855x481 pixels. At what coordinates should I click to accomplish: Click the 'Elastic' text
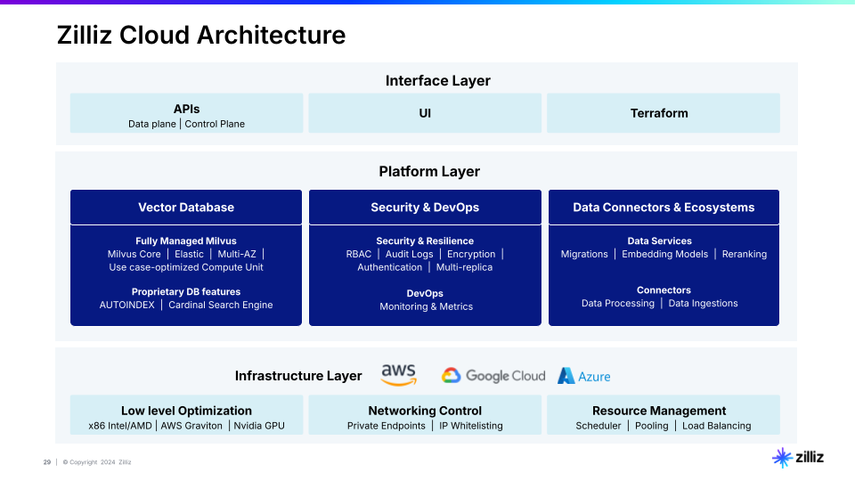click(x=189, y=254)
